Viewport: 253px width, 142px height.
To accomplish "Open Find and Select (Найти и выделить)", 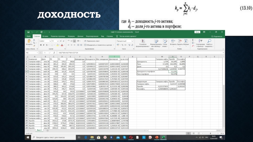I will [x=209, y=43].
